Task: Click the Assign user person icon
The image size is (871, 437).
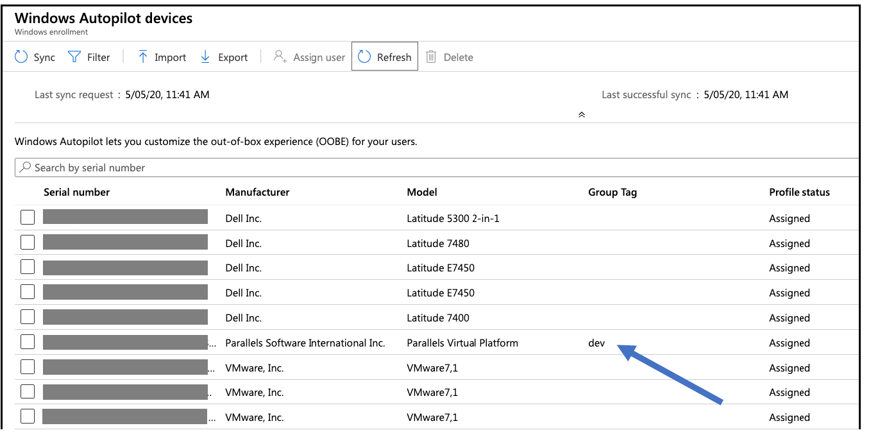Action: (x=280, y=57)
